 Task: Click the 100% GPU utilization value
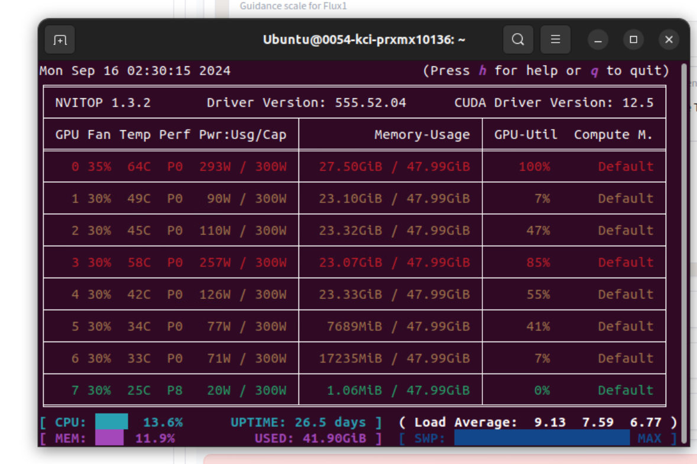coord(534,166)
